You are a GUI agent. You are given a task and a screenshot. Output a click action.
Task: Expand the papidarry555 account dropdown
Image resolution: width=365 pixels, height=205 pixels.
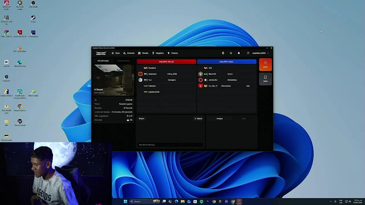260,53
